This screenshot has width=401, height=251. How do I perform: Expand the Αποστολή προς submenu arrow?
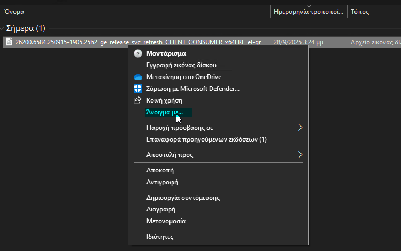coord(300,155)
